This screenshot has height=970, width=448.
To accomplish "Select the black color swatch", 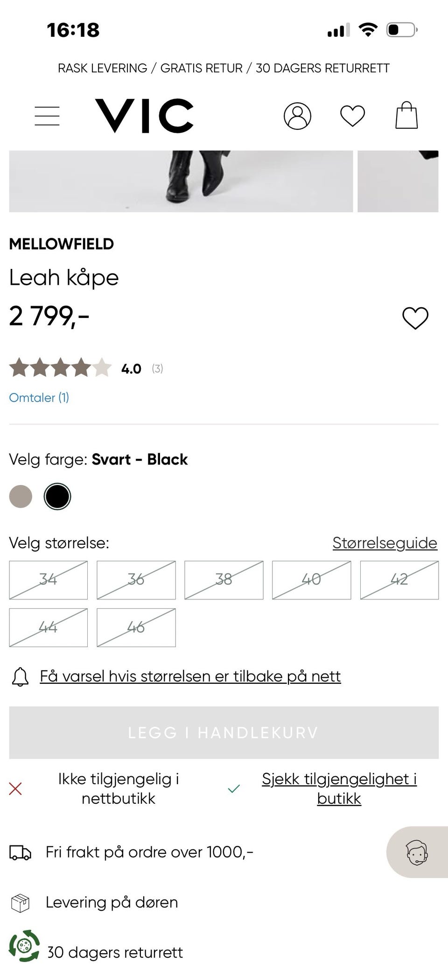I will click(57, 496).
